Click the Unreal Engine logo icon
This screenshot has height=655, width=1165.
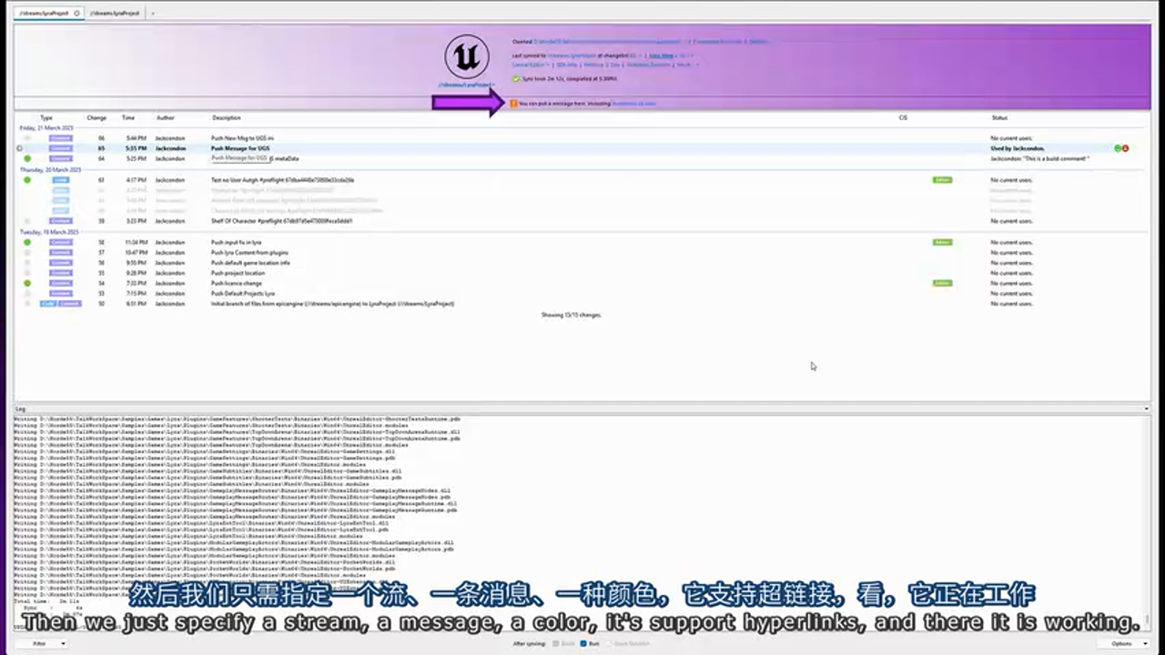pos(465,56)
